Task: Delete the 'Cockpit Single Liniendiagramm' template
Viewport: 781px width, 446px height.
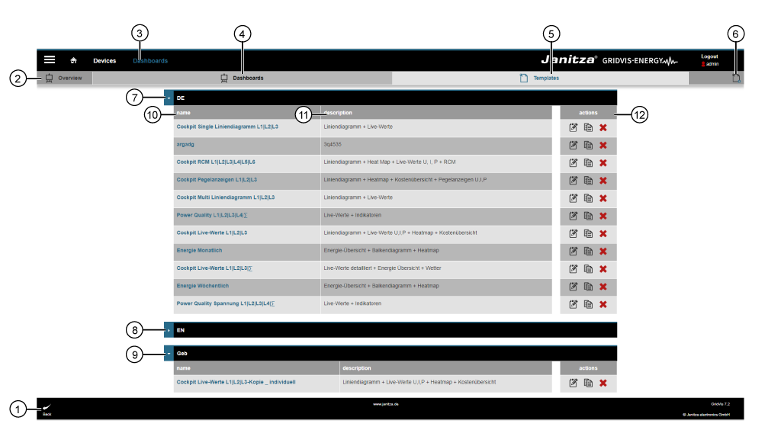Action: tap(603, 127)
